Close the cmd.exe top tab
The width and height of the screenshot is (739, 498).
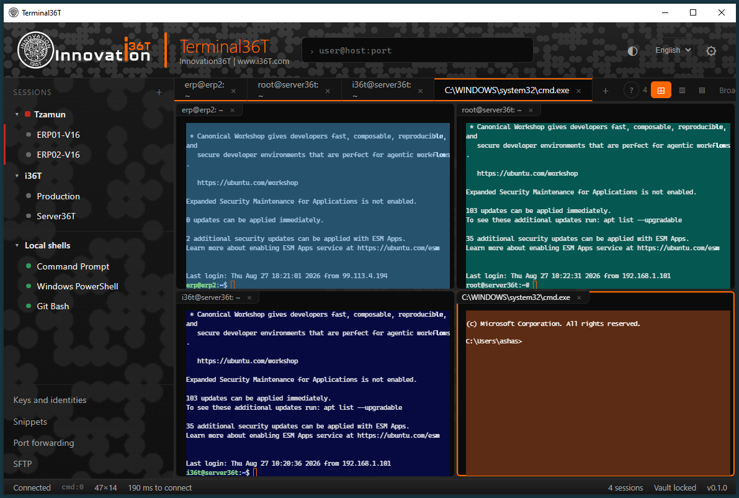pos(579,91)
